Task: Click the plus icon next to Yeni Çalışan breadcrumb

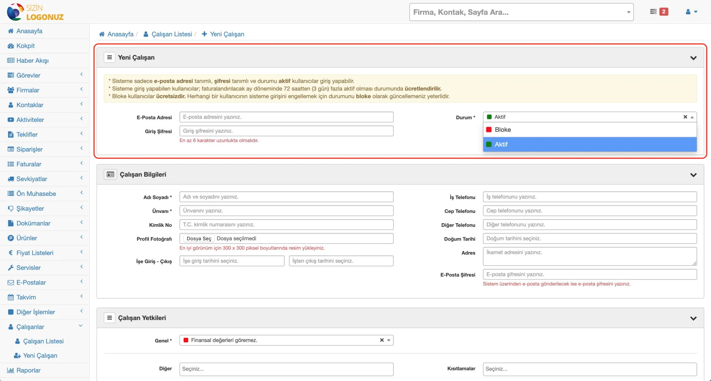Action: click(x=204, y=34)
